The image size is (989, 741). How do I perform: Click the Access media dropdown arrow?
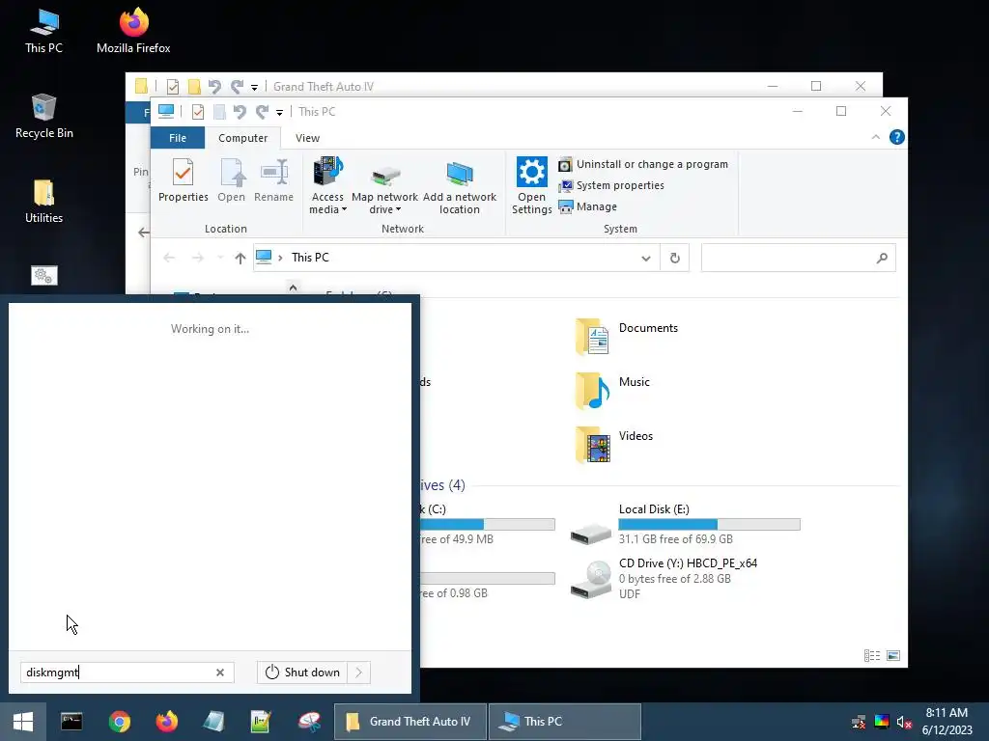(344, 209)
